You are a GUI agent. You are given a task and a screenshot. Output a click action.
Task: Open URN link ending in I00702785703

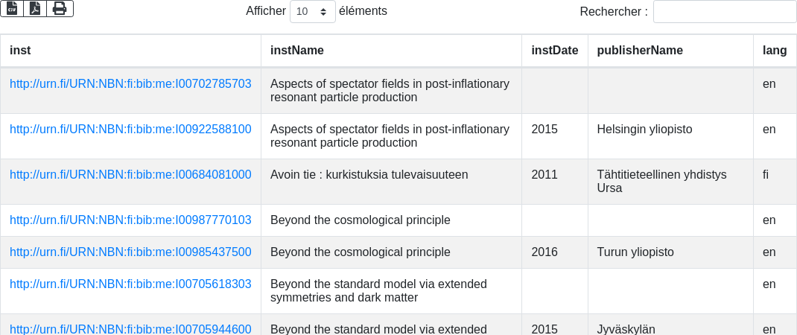coord(130,83)
